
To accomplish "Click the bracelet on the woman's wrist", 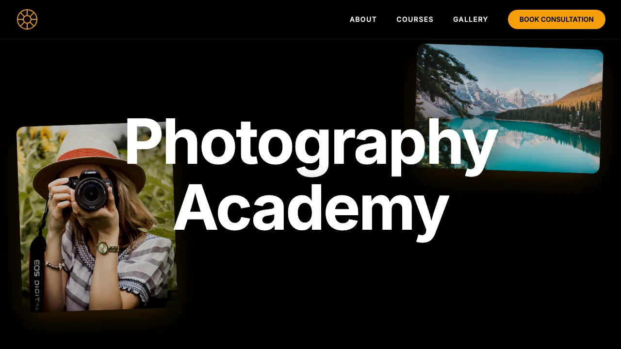I will [x=55, y=265].
